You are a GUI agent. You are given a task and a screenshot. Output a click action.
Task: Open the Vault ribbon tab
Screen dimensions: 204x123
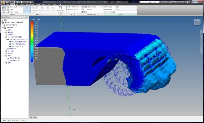pyautogui.click(x=22, y=4)
